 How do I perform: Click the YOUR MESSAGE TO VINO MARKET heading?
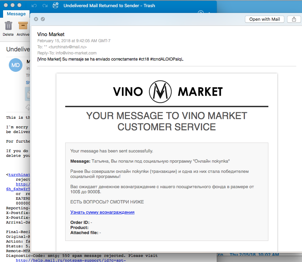(x=166, y=121)
